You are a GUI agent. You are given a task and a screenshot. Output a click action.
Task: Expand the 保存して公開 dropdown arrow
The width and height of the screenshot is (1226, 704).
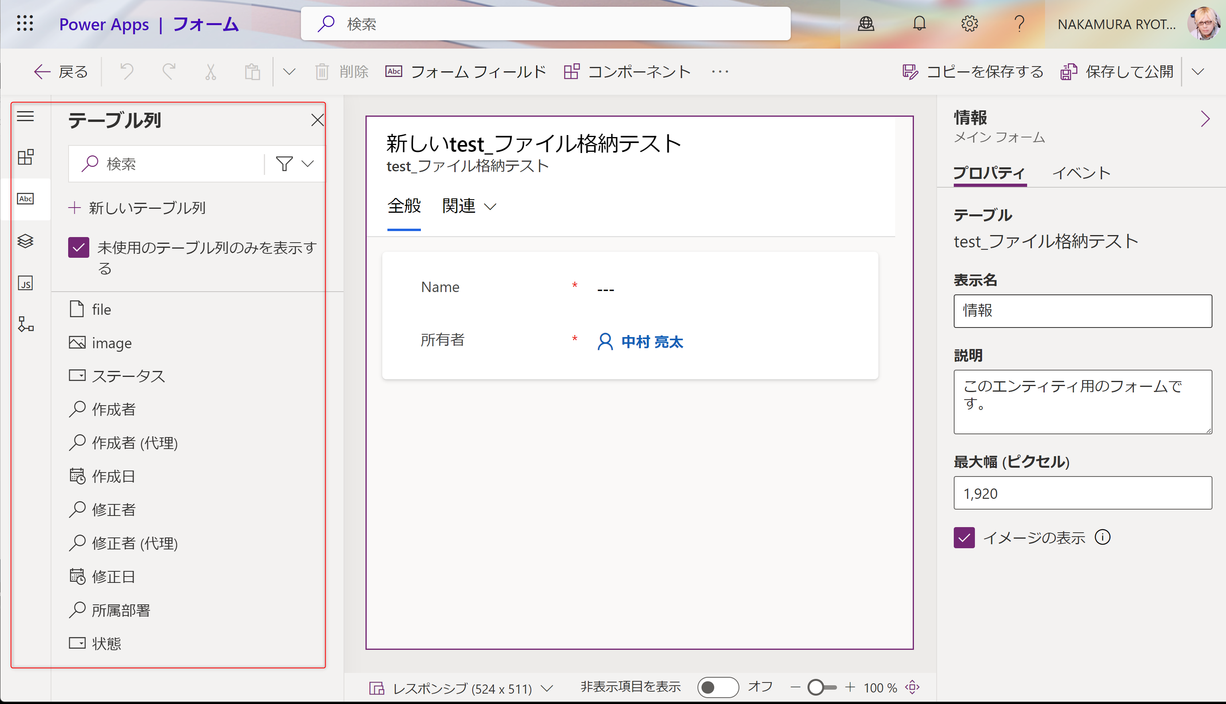pos(1197,72)
